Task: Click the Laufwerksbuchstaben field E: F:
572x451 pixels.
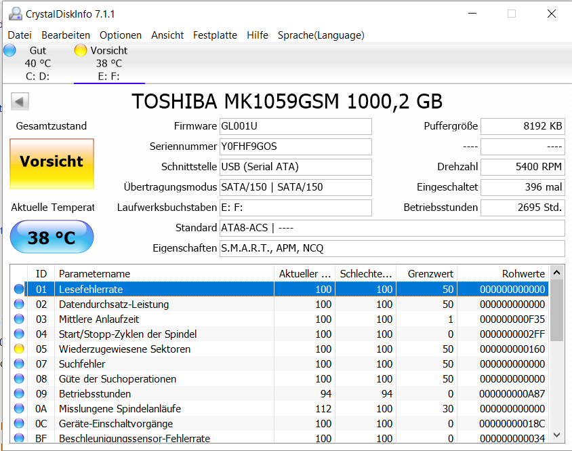Action: pyautogui.click(x=295, y=208)
